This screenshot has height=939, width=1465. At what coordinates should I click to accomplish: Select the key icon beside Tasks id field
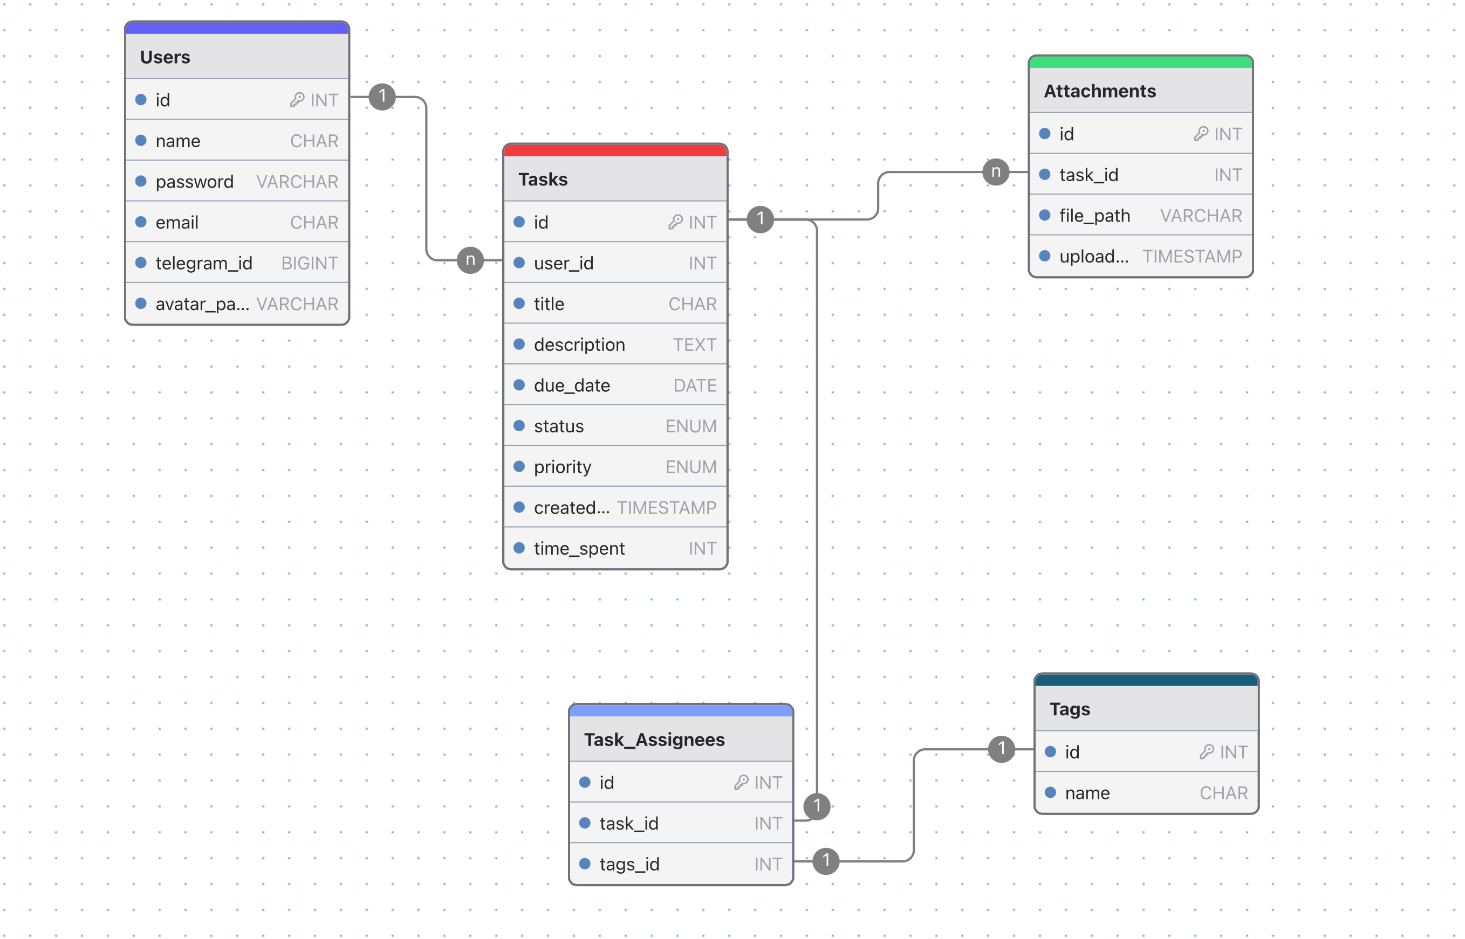[675, 222]
